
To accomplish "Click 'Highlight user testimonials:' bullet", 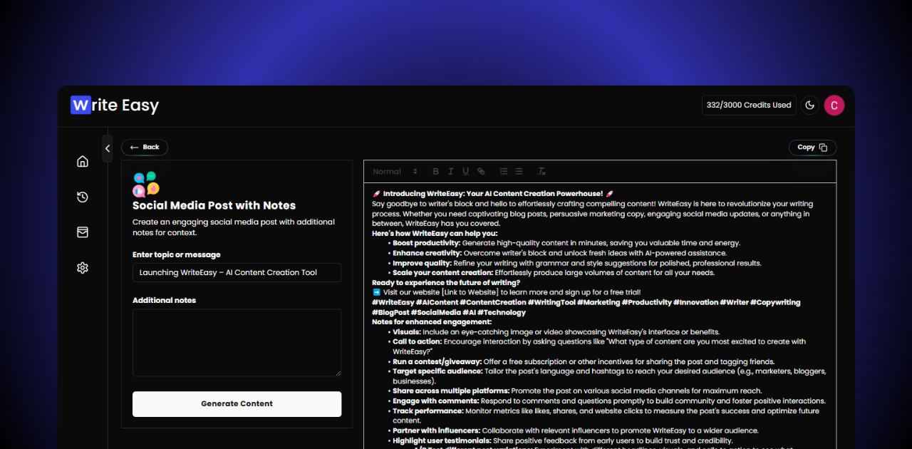I will point(562,440).
